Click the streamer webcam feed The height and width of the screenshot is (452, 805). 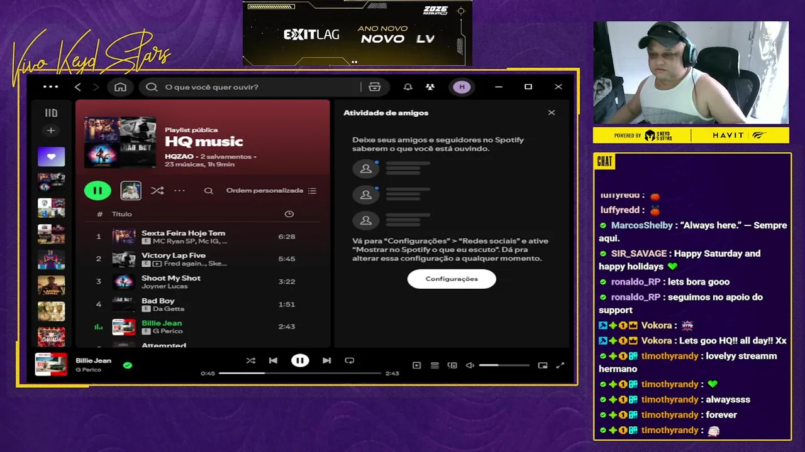pyautogui.click(x=691, y=73)
